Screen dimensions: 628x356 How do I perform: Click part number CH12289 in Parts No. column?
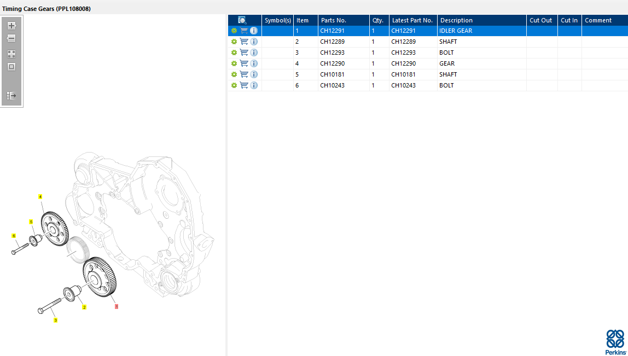pos(333,42)
